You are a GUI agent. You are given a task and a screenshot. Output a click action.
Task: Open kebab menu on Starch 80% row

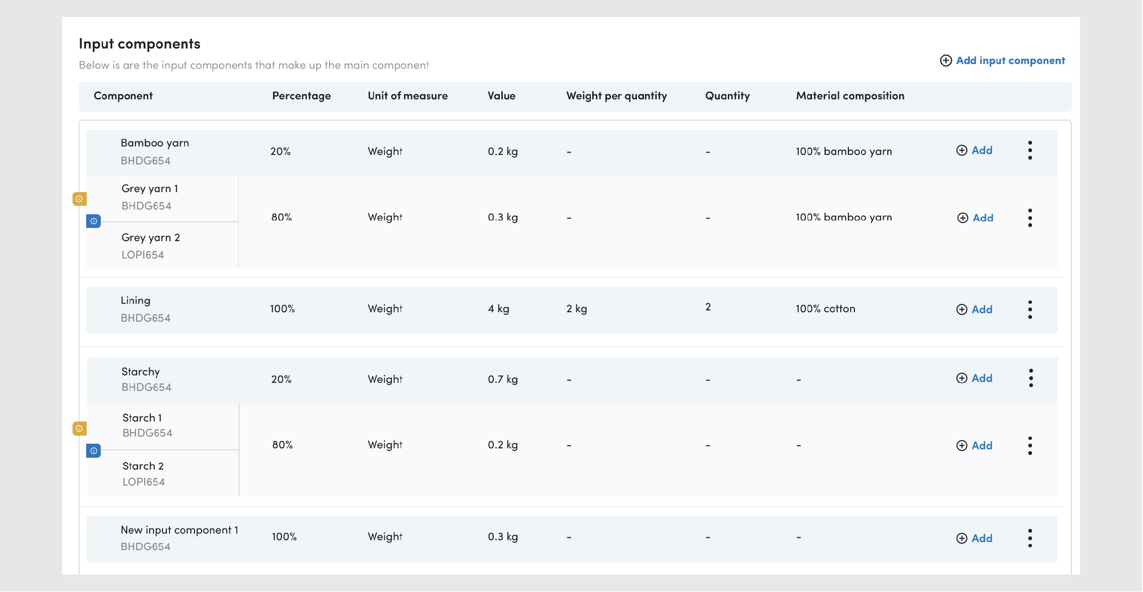point(1030,446)
